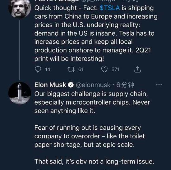Open the share icon on Pierre's tweet
The image size is (171, 170).
[137, 69]
